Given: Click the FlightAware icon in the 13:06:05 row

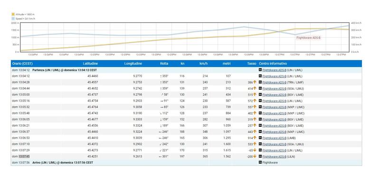Looking at the screenshot, I should tap(260, 119).
